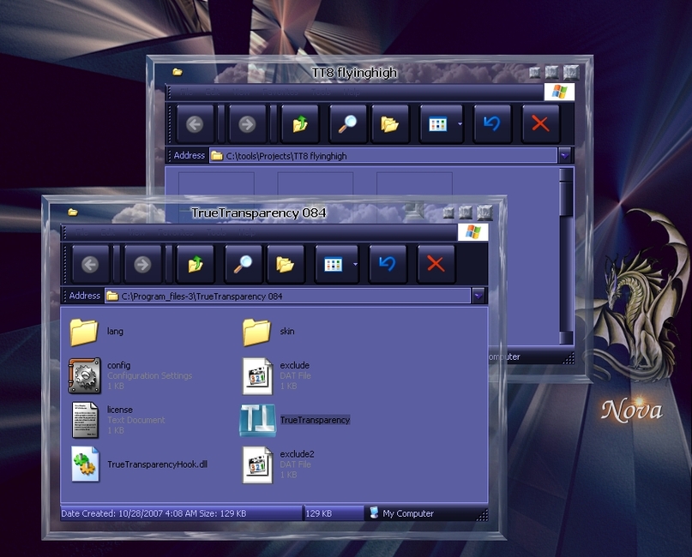Go up one folder in TT8 flyinghigh window
Screen dimensions: 692x557
(299, 124)
